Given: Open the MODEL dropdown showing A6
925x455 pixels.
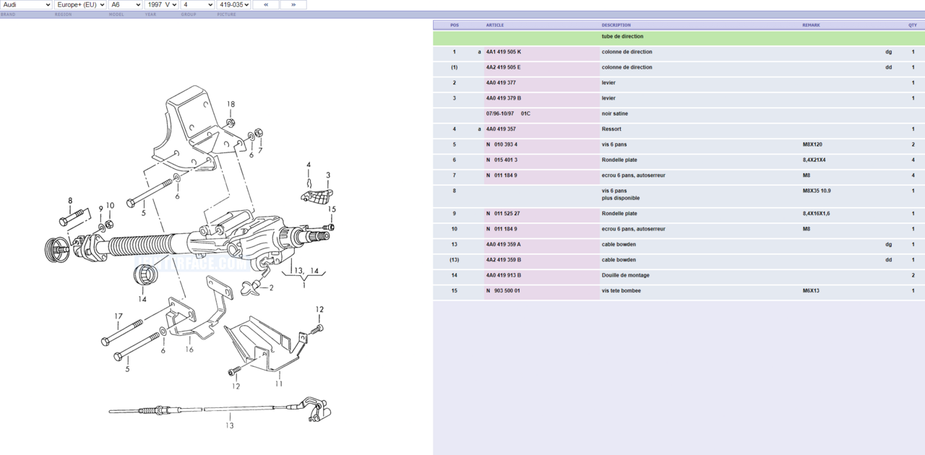Looking at the screenshot, I should (125, 4).
